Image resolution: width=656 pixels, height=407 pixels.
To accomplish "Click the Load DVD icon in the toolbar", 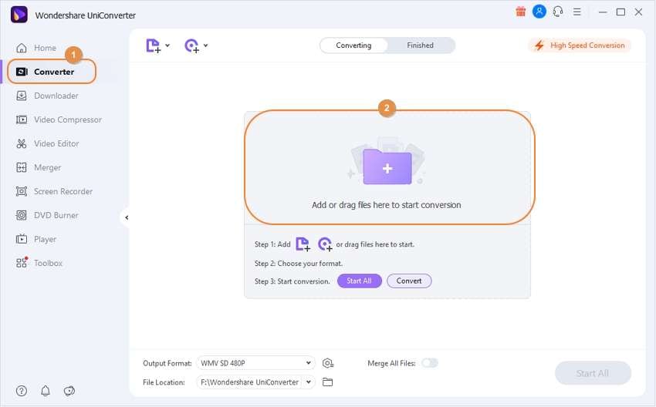I will pyautogui.click(x=192, y=45).
